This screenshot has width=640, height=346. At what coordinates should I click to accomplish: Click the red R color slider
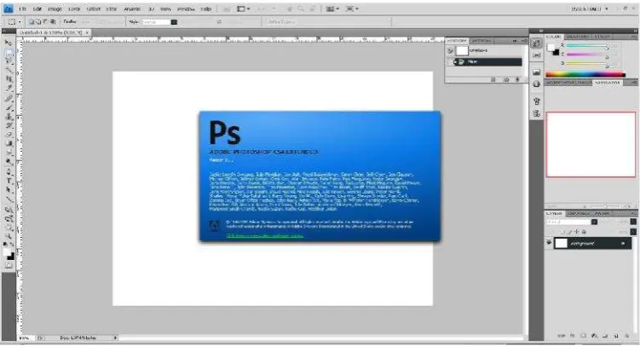[586, 46]
